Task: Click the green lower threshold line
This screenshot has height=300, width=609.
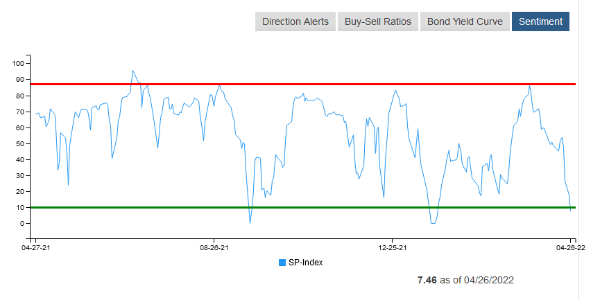Action: click(x=303, y=207)
